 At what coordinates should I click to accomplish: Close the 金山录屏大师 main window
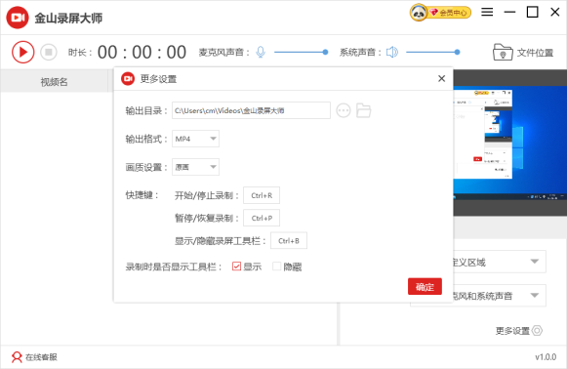tap(555, 12)
